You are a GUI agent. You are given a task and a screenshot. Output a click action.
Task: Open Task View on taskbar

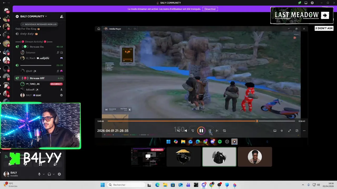[x=149, y=185]
